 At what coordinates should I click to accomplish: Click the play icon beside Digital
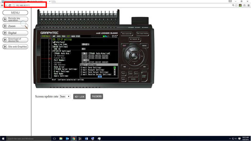click(5, 33)
